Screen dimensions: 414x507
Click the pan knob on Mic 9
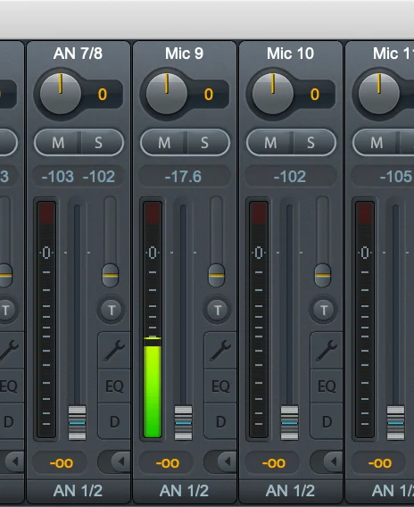point(167,94)
